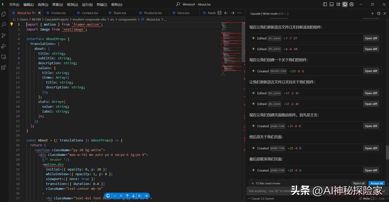The width and height of the screenshot is (389, 202).
Task: Open the 运行(R) menu
Action: coord(87,5)
